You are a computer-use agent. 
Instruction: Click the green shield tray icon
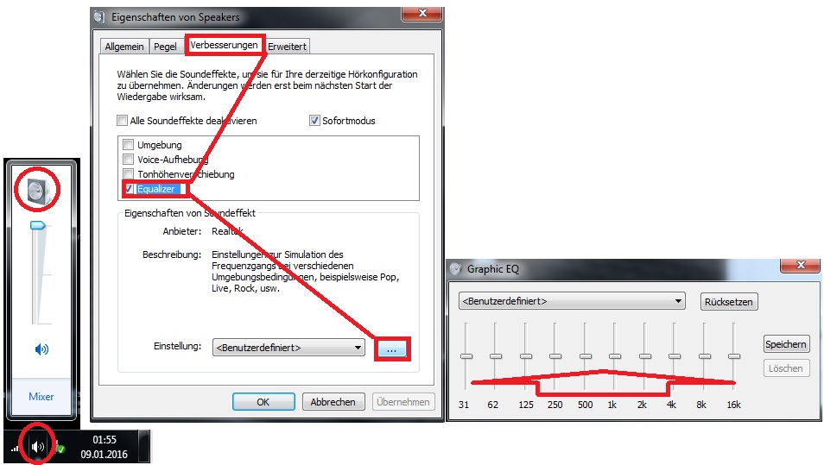pos(60,449)
